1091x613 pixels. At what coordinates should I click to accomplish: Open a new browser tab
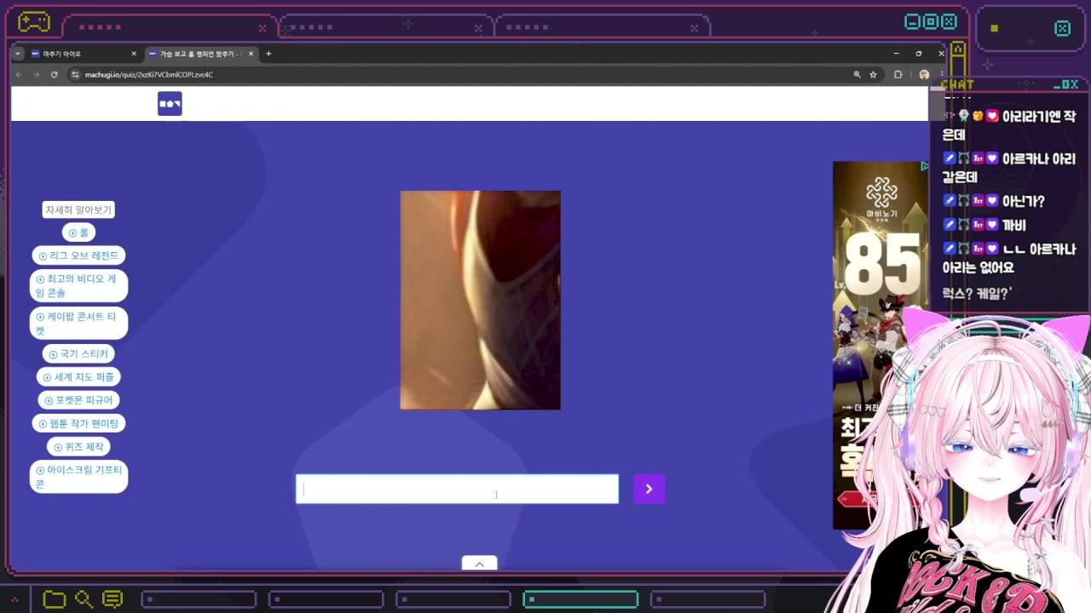click(268, 54)
